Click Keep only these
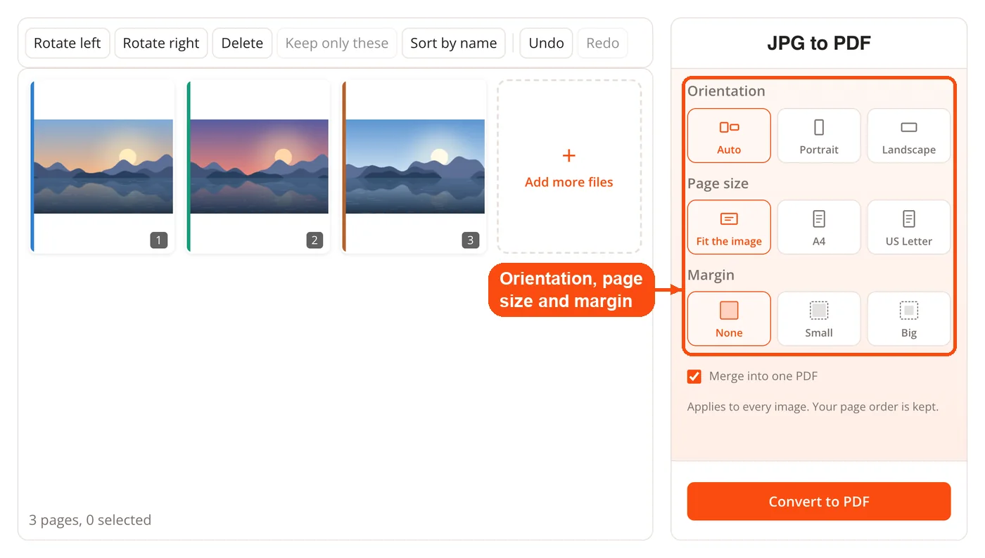This screenshot has height=558, width=985. 337,43
